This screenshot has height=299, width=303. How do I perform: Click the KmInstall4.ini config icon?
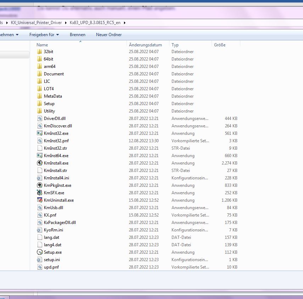coord(39,178)
